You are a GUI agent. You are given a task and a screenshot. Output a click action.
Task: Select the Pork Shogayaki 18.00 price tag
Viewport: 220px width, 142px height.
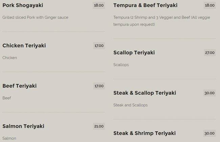pyautogui.click(x=99, y=5)
